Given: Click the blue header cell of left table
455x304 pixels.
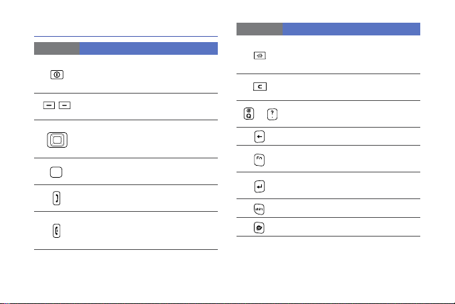Looking at the screenshot, I should tap(148, 49).
